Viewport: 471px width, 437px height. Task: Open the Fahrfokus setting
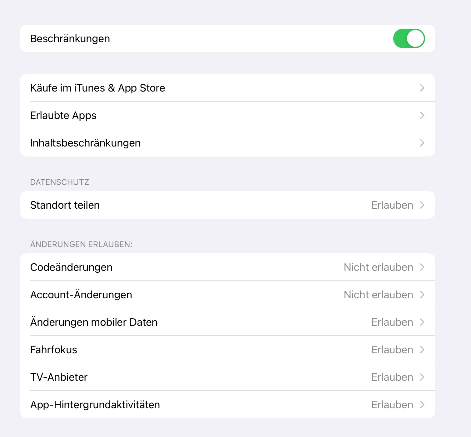click(x=54, y=350)
